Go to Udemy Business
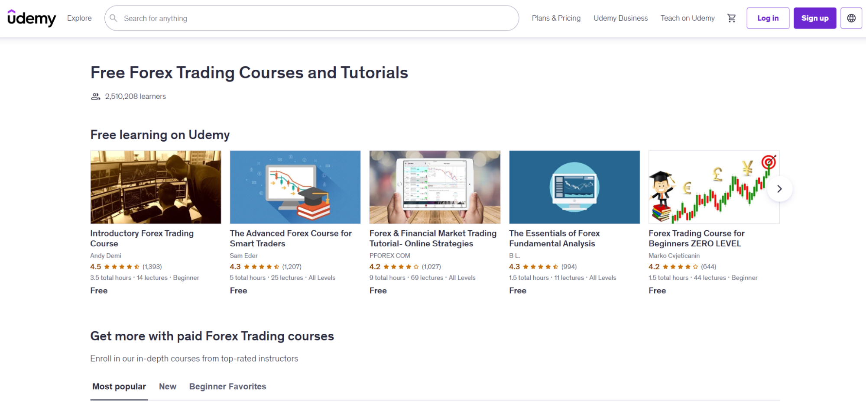866x404 pixels. [x=620, y=18]
